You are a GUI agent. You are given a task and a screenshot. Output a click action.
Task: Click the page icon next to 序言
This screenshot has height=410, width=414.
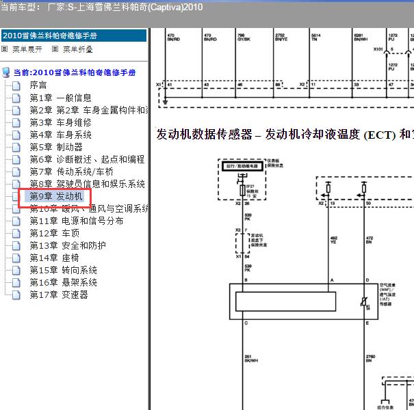16,85
